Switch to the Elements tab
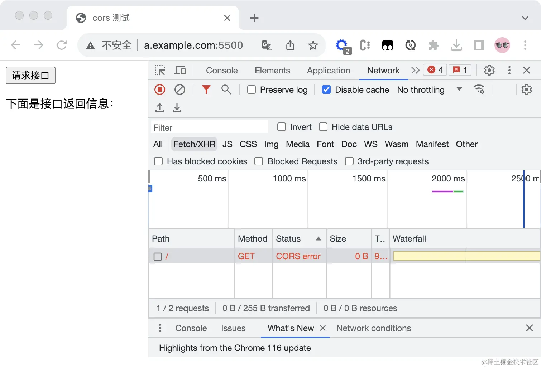Screen dimensions: 541x368 (x=272, y=70)
